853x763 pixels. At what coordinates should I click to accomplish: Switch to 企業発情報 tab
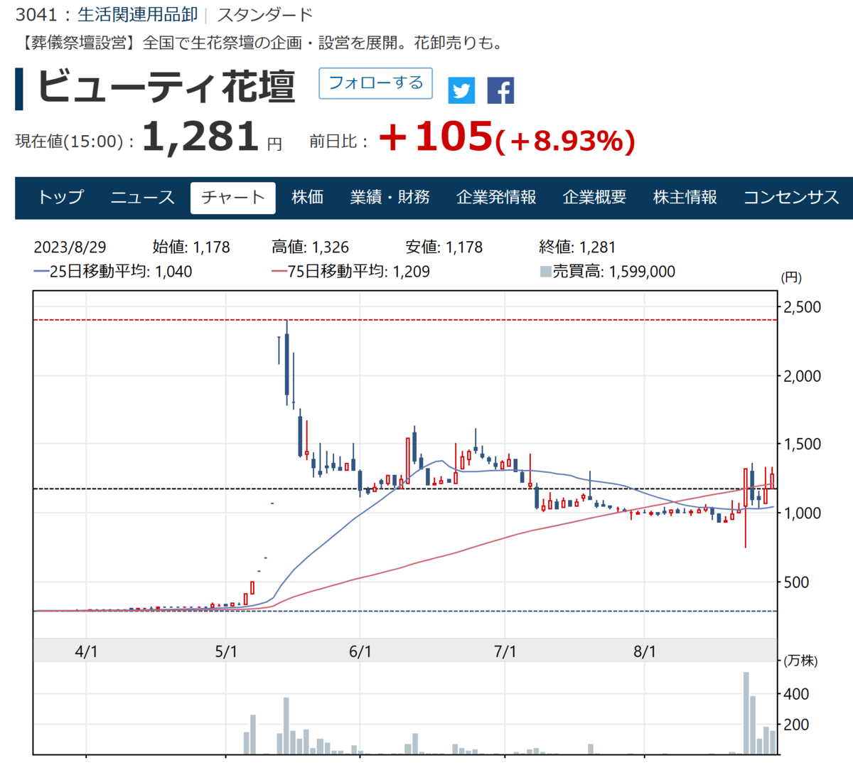click(x=496, y=197)
